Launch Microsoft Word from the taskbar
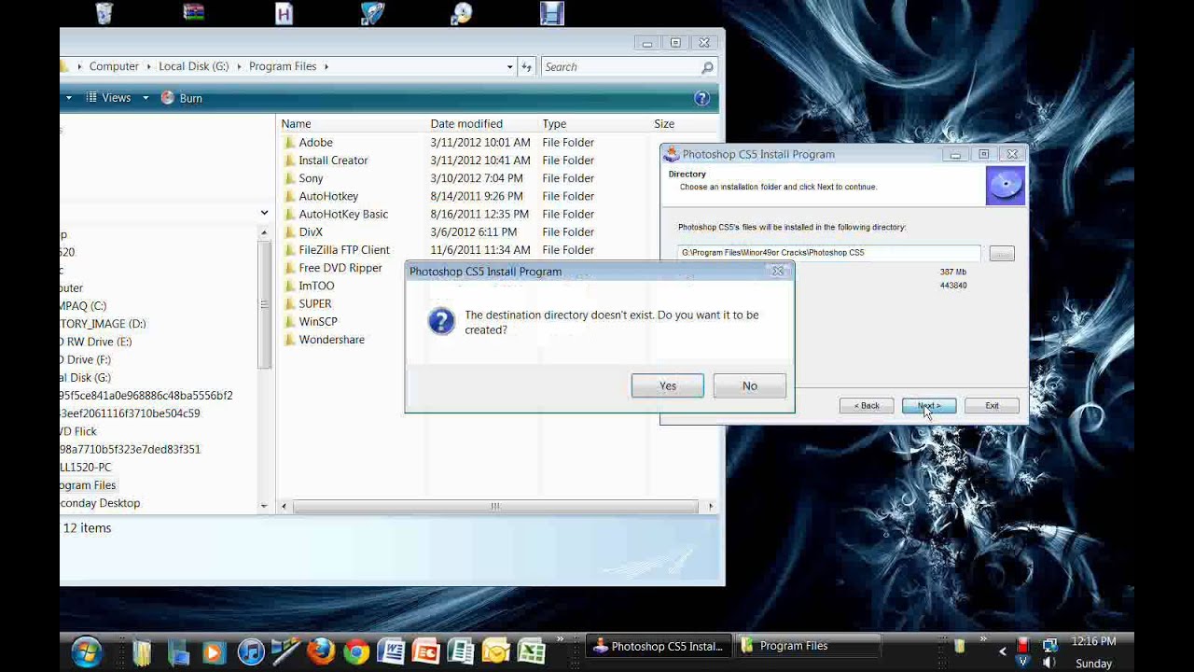The width and height of the screenshot is (1194, 672). click(x=391, y=651)
